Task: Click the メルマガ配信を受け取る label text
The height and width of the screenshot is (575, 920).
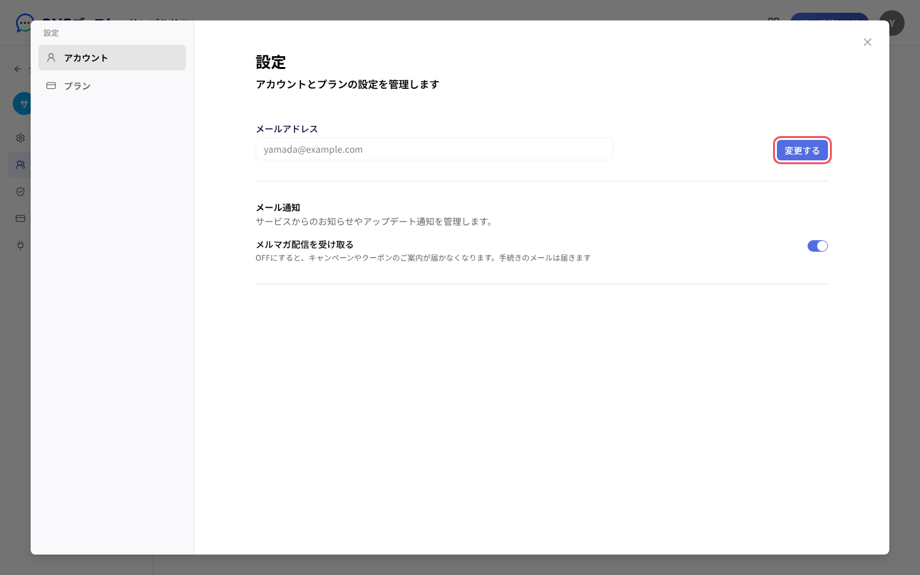Action: point(305,245)
